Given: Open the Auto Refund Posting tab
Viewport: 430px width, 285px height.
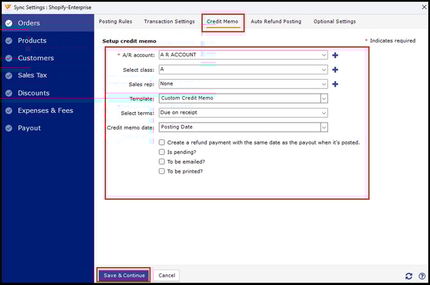Looking at the screenshot, I should coord(275,22).
